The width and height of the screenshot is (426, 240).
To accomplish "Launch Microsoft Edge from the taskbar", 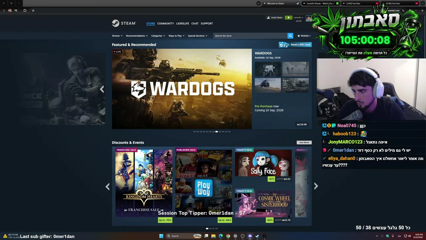I will click(x=221, y=236).
